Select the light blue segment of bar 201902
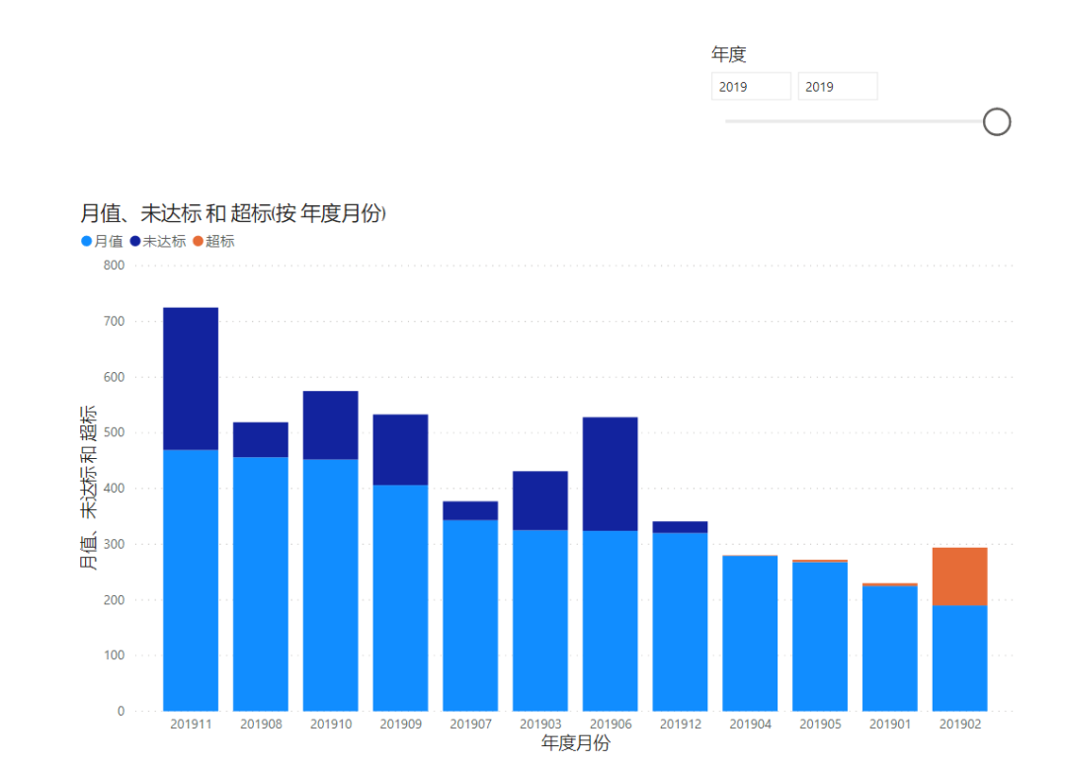This screenshot has height=764, width=1067. click(x=959, y=658)
